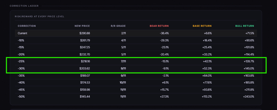This screenshot has width=277, height=110.
Task: Click the NEW PRICE column header
Action: point(82,26)
